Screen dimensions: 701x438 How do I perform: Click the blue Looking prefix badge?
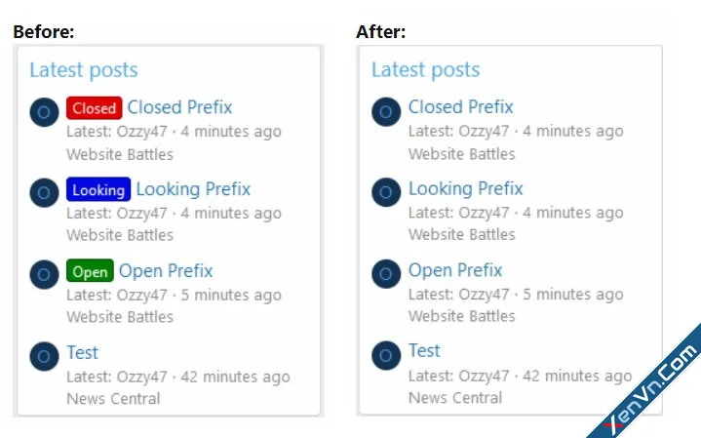click(x=98, y=189)
